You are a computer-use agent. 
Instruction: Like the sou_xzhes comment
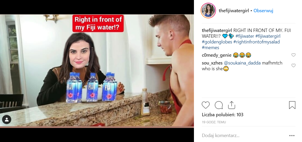pyautogui.click(x=293, y=66)
